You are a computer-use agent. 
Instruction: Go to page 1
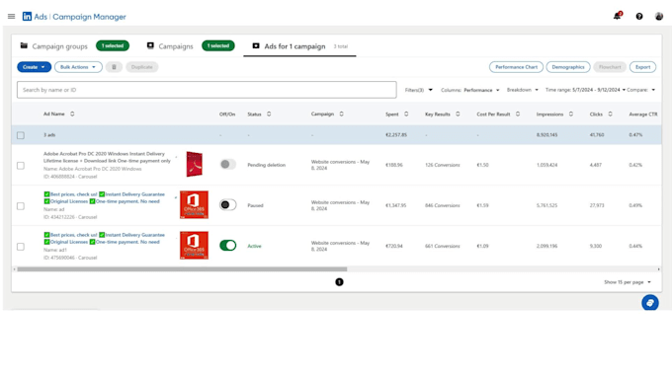tap(339, 282)
